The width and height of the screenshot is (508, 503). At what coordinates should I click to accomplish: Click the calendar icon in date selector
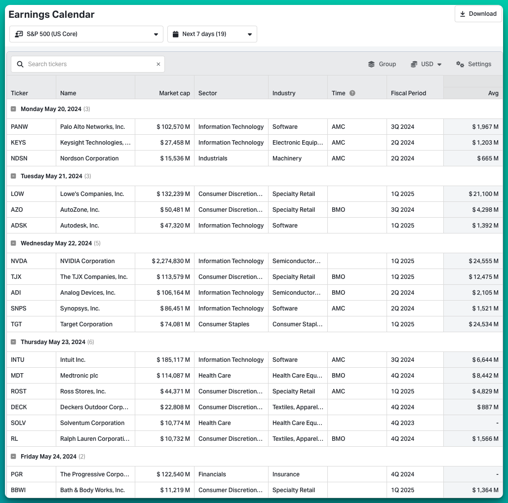(176, 34)
